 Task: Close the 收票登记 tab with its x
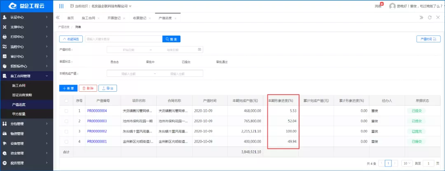tap(150, 18)
